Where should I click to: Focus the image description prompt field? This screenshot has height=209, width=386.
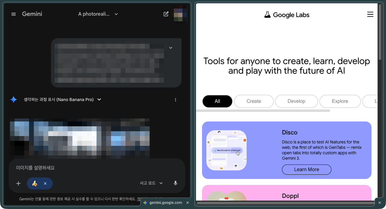click(x=96, y=168)
